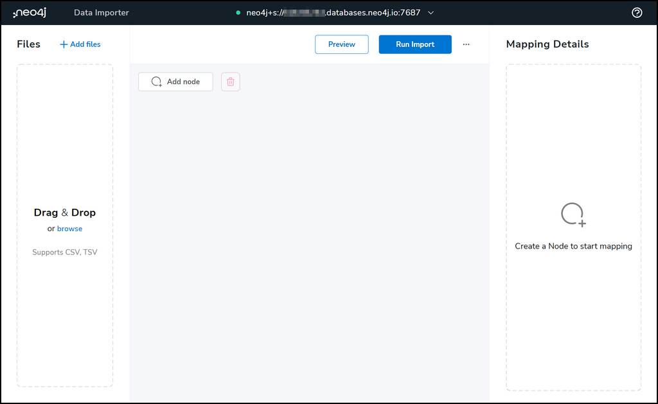
Task: Open help via the question mark icon
Action: (x=637, y=12)
